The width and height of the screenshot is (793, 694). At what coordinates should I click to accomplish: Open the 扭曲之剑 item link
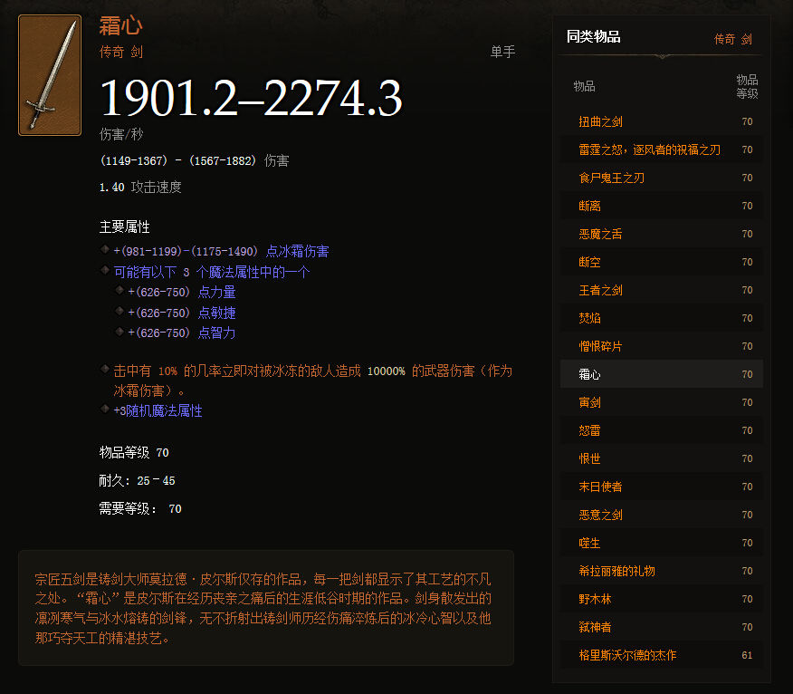click(x=600, y=121)
